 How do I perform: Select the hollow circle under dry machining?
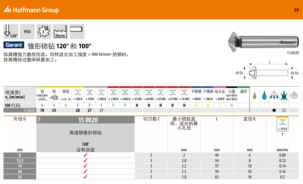[x=284, y=110]
